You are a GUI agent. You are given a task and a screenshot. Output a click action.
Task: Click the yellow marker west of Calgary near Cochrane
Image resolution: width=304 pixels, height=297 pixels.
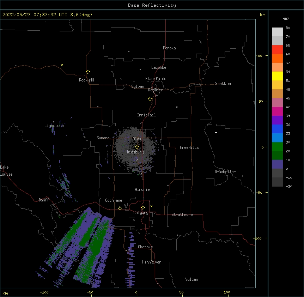pyautogui.click(x=120, y=208)
